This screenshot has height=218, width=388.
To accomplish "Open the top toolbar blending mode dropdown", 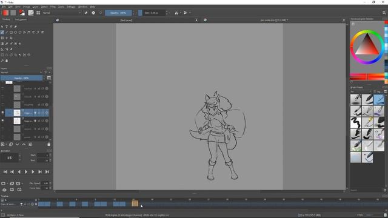I will (62, 13).
